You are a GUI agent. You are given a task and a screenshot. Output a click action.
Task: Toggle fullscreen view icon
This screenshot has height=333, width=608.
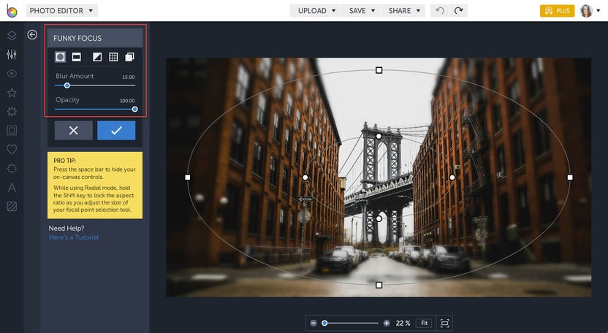click(x=445, y=323)
